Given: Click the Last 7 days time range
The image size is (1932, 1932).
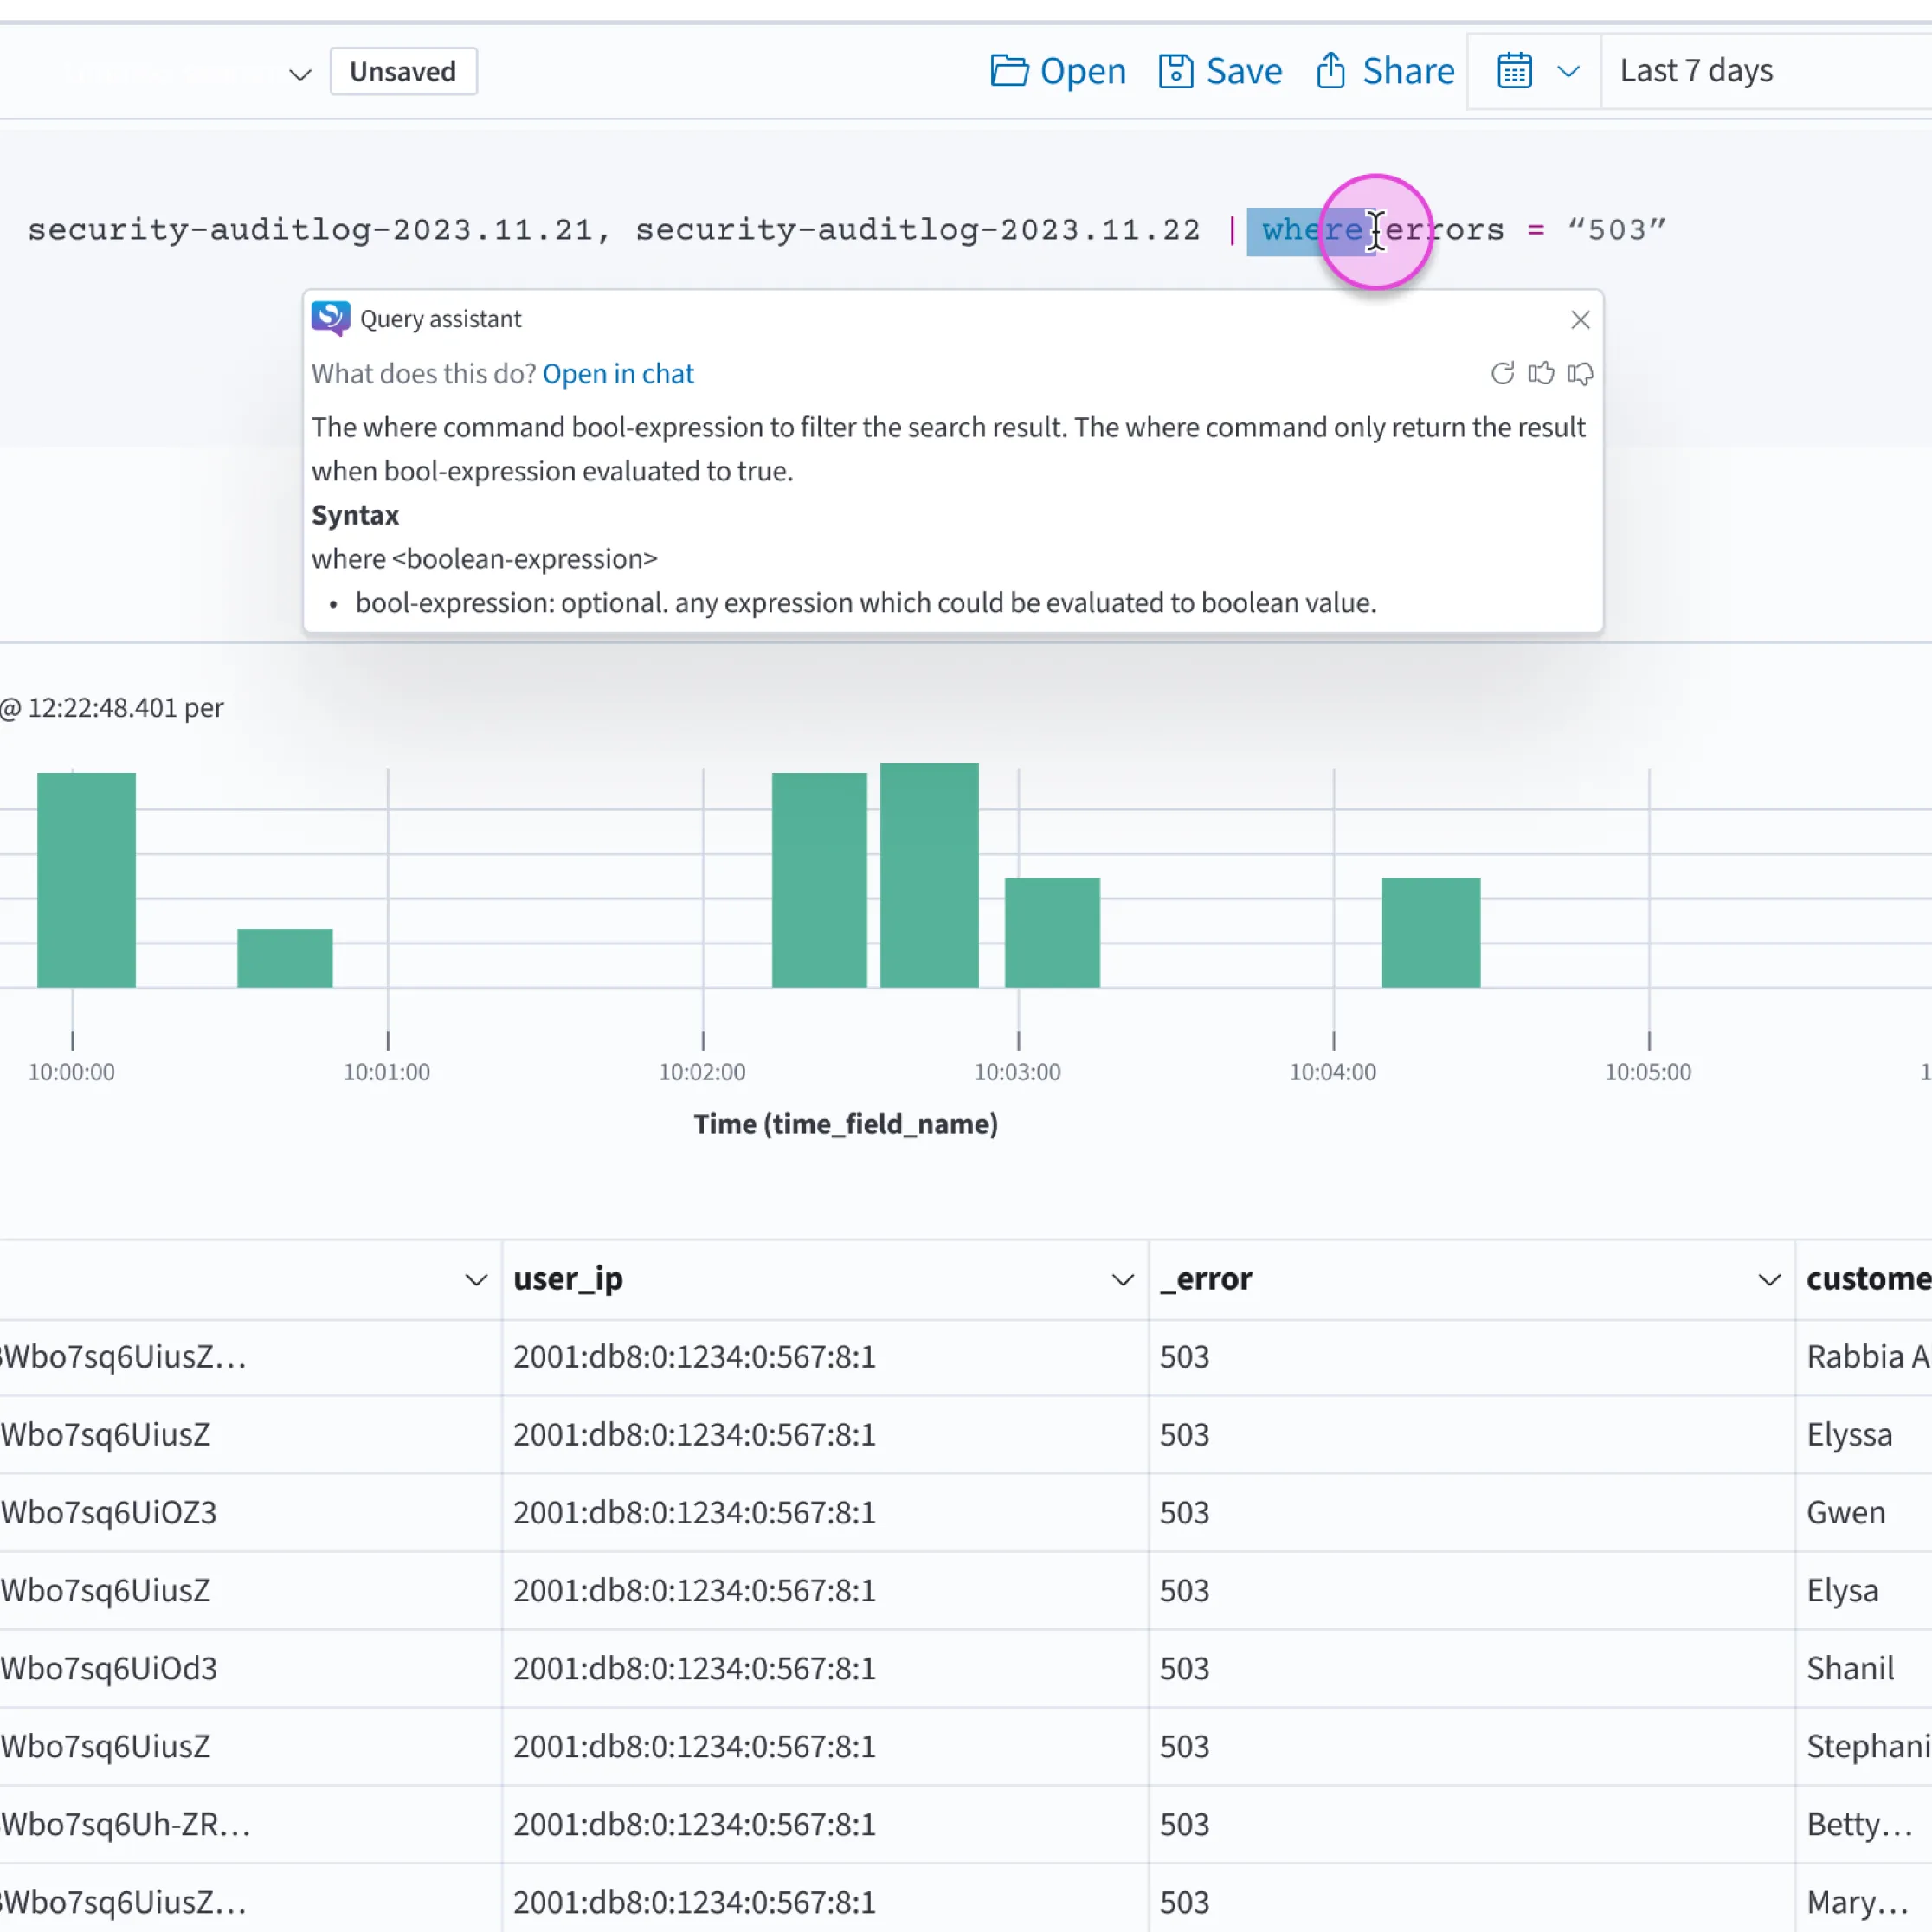Looking at the screenshot, I should pyautogui.click(x=1696, y=71).
